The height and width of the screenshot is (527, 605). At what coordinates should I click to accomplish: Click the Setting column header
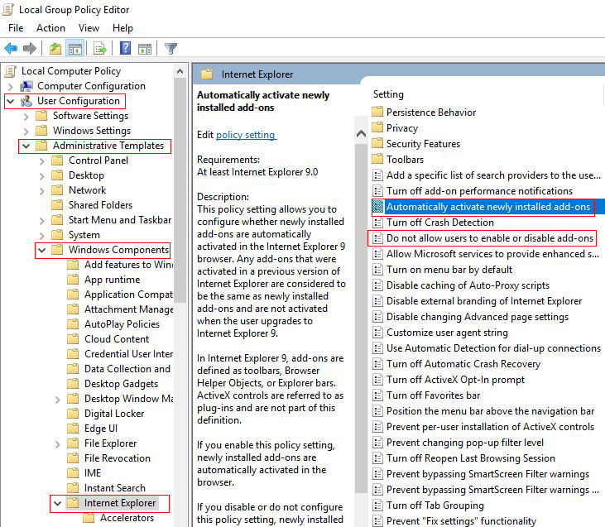click(388, 94)
